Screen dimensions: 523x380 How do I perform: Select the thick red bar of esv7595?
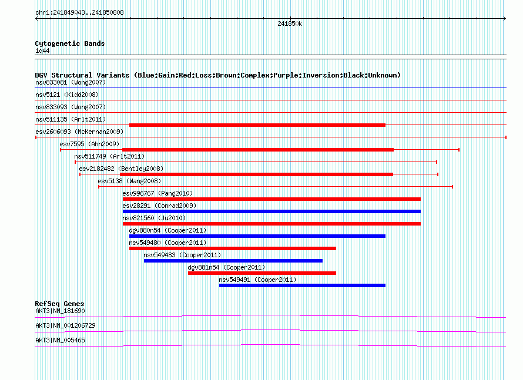258,150
